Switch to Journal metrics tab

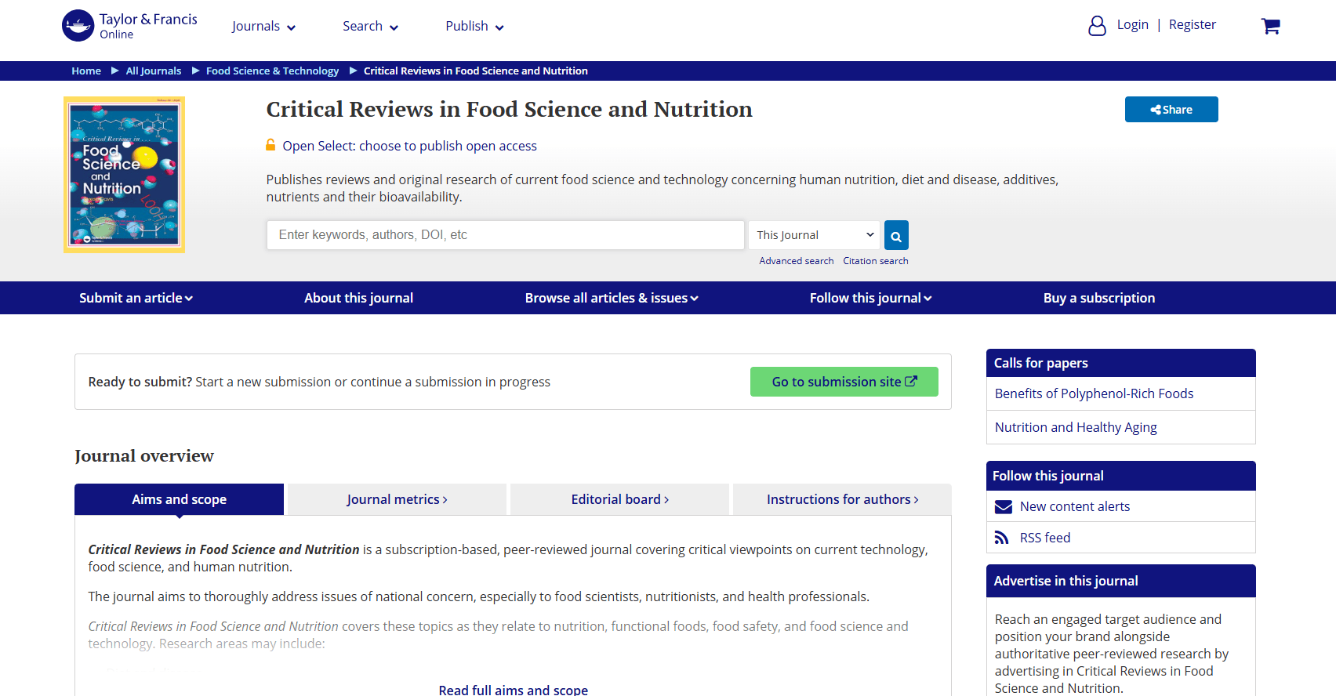click(x=397, y=499)
